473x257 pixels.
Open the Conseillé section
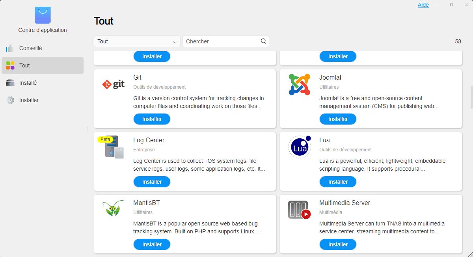pyautogui.click(x=30, y=48)
